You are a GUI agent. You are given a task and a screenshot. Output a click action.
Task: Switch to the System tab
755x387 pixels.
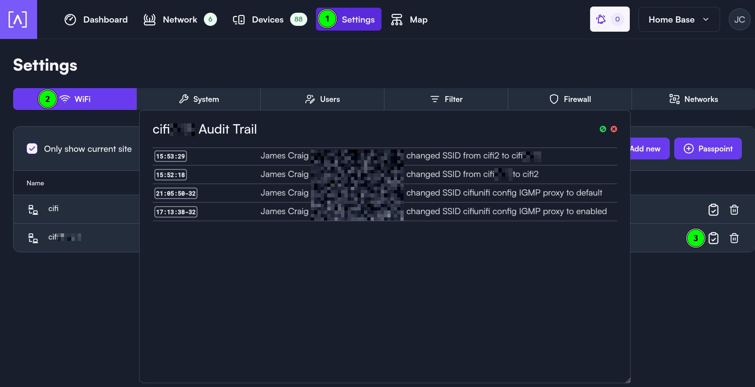199,99
